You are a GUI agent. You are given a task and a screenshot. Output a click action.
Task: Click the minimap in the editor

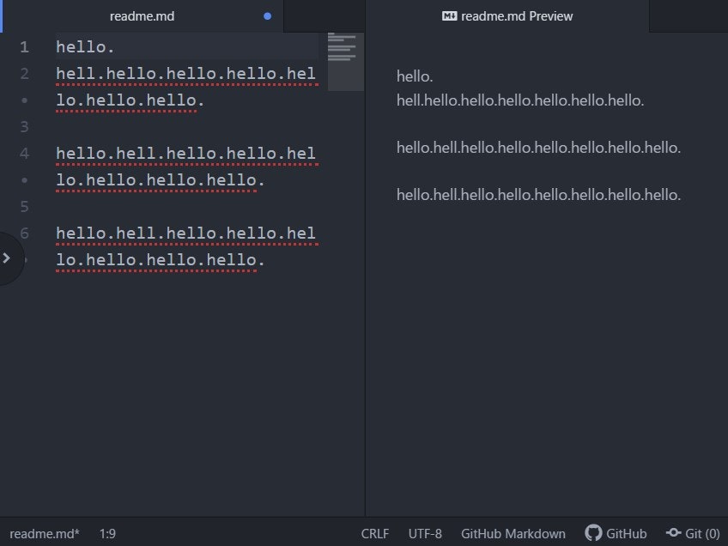pos(345,61)
